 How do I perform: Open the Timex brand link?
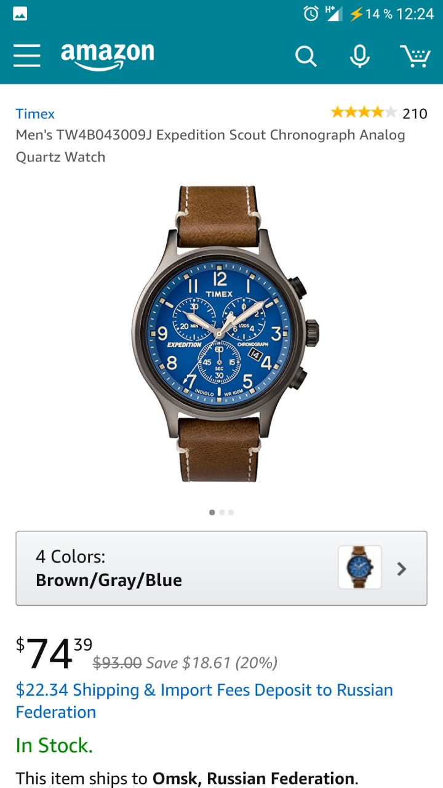(x=35, y=114)
